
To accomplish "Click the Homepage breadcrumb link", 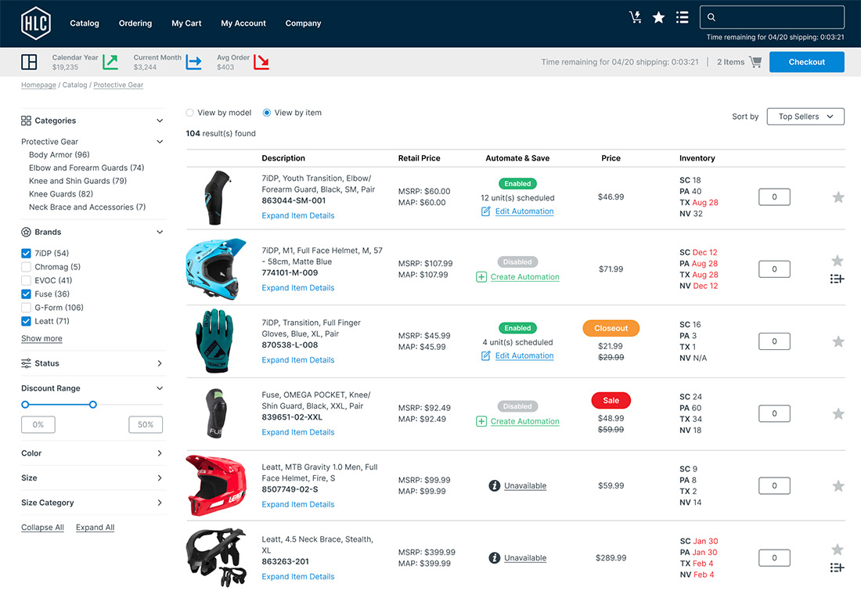I will [x=38, y=85].
